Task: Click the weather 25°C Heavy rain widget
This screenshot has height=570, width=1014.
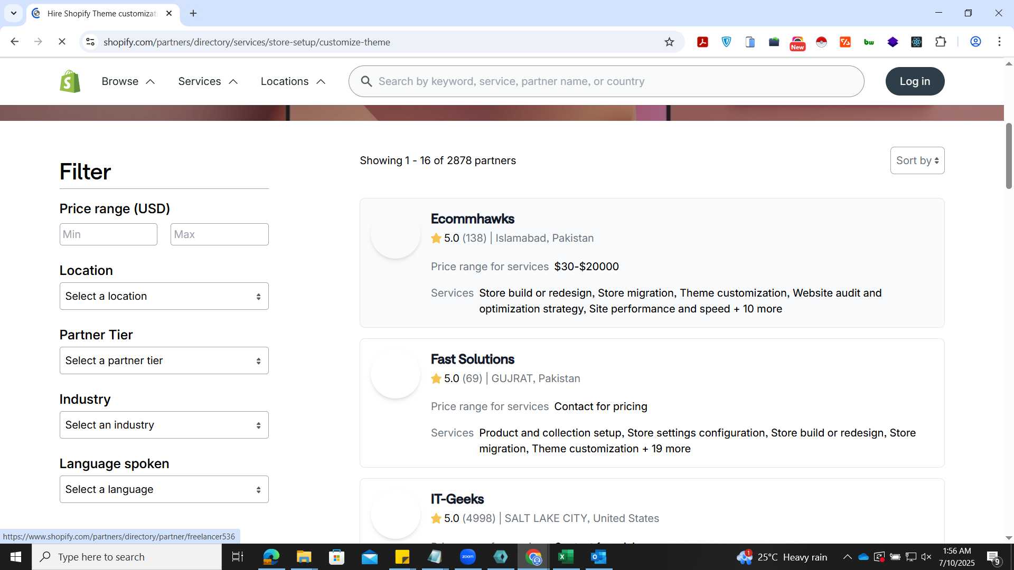Action: (782, 557)
